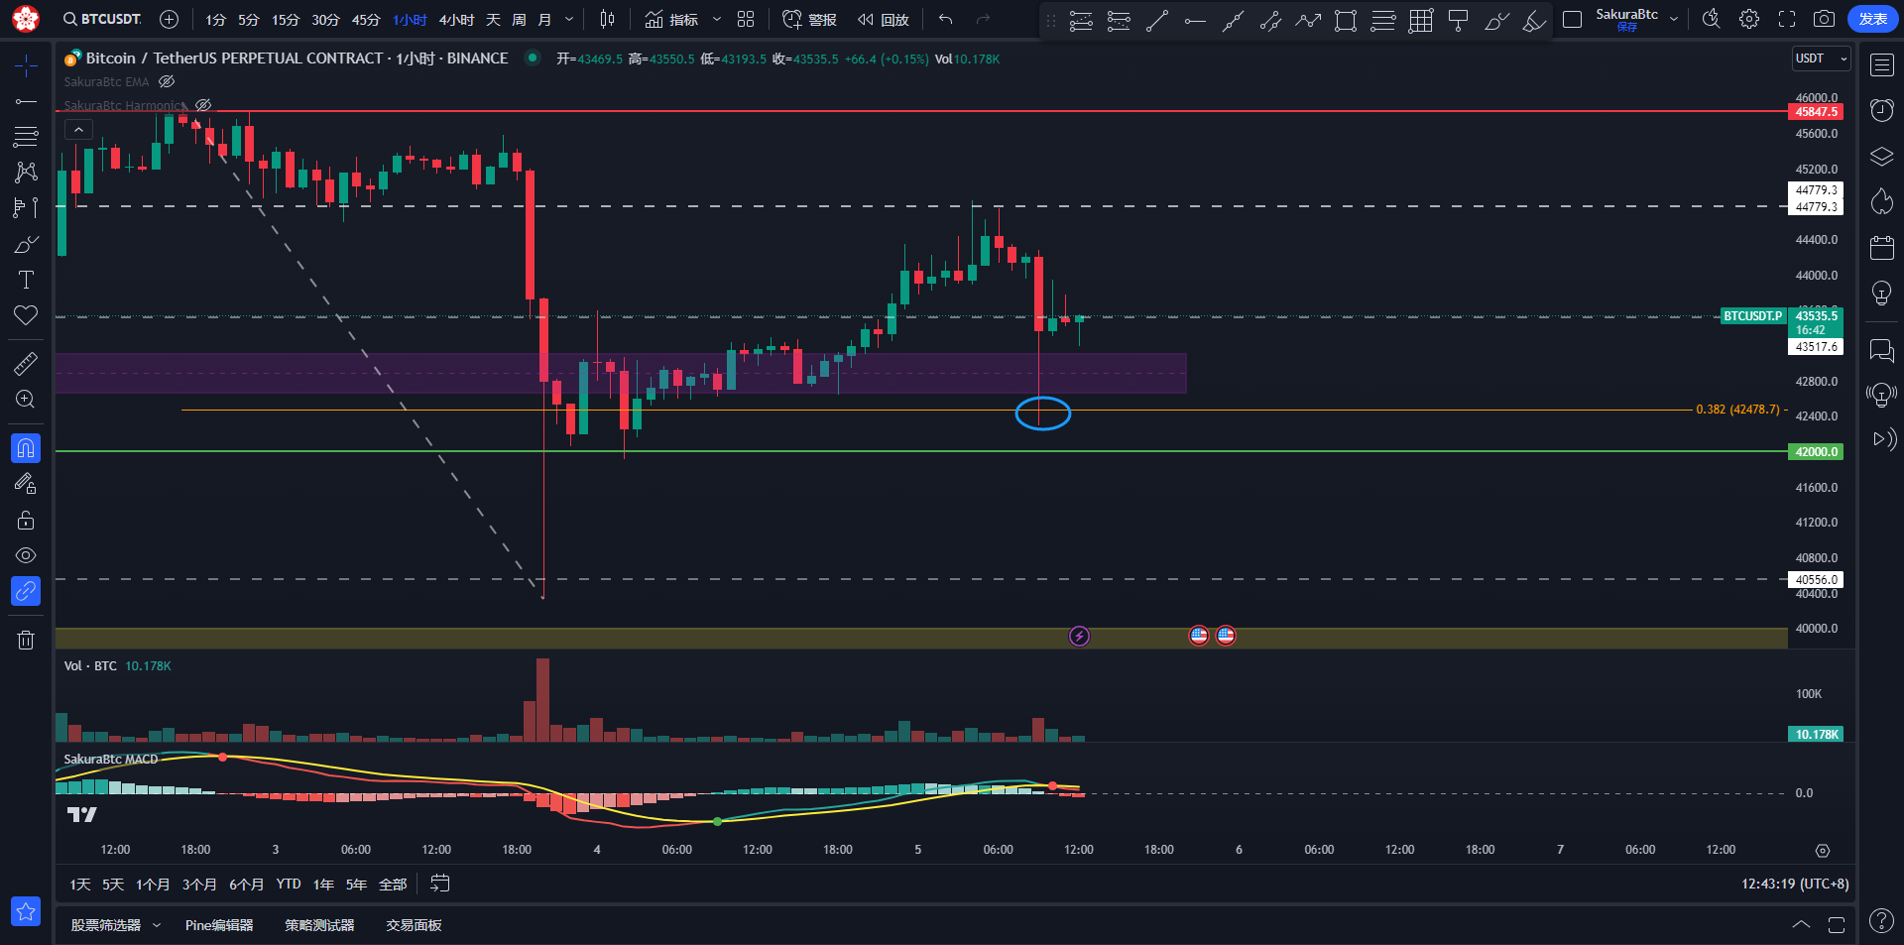Viewport: 1904px width, 945px height.
Task: Select the crosshair cursor tool
Action: [x=26, y=65]
